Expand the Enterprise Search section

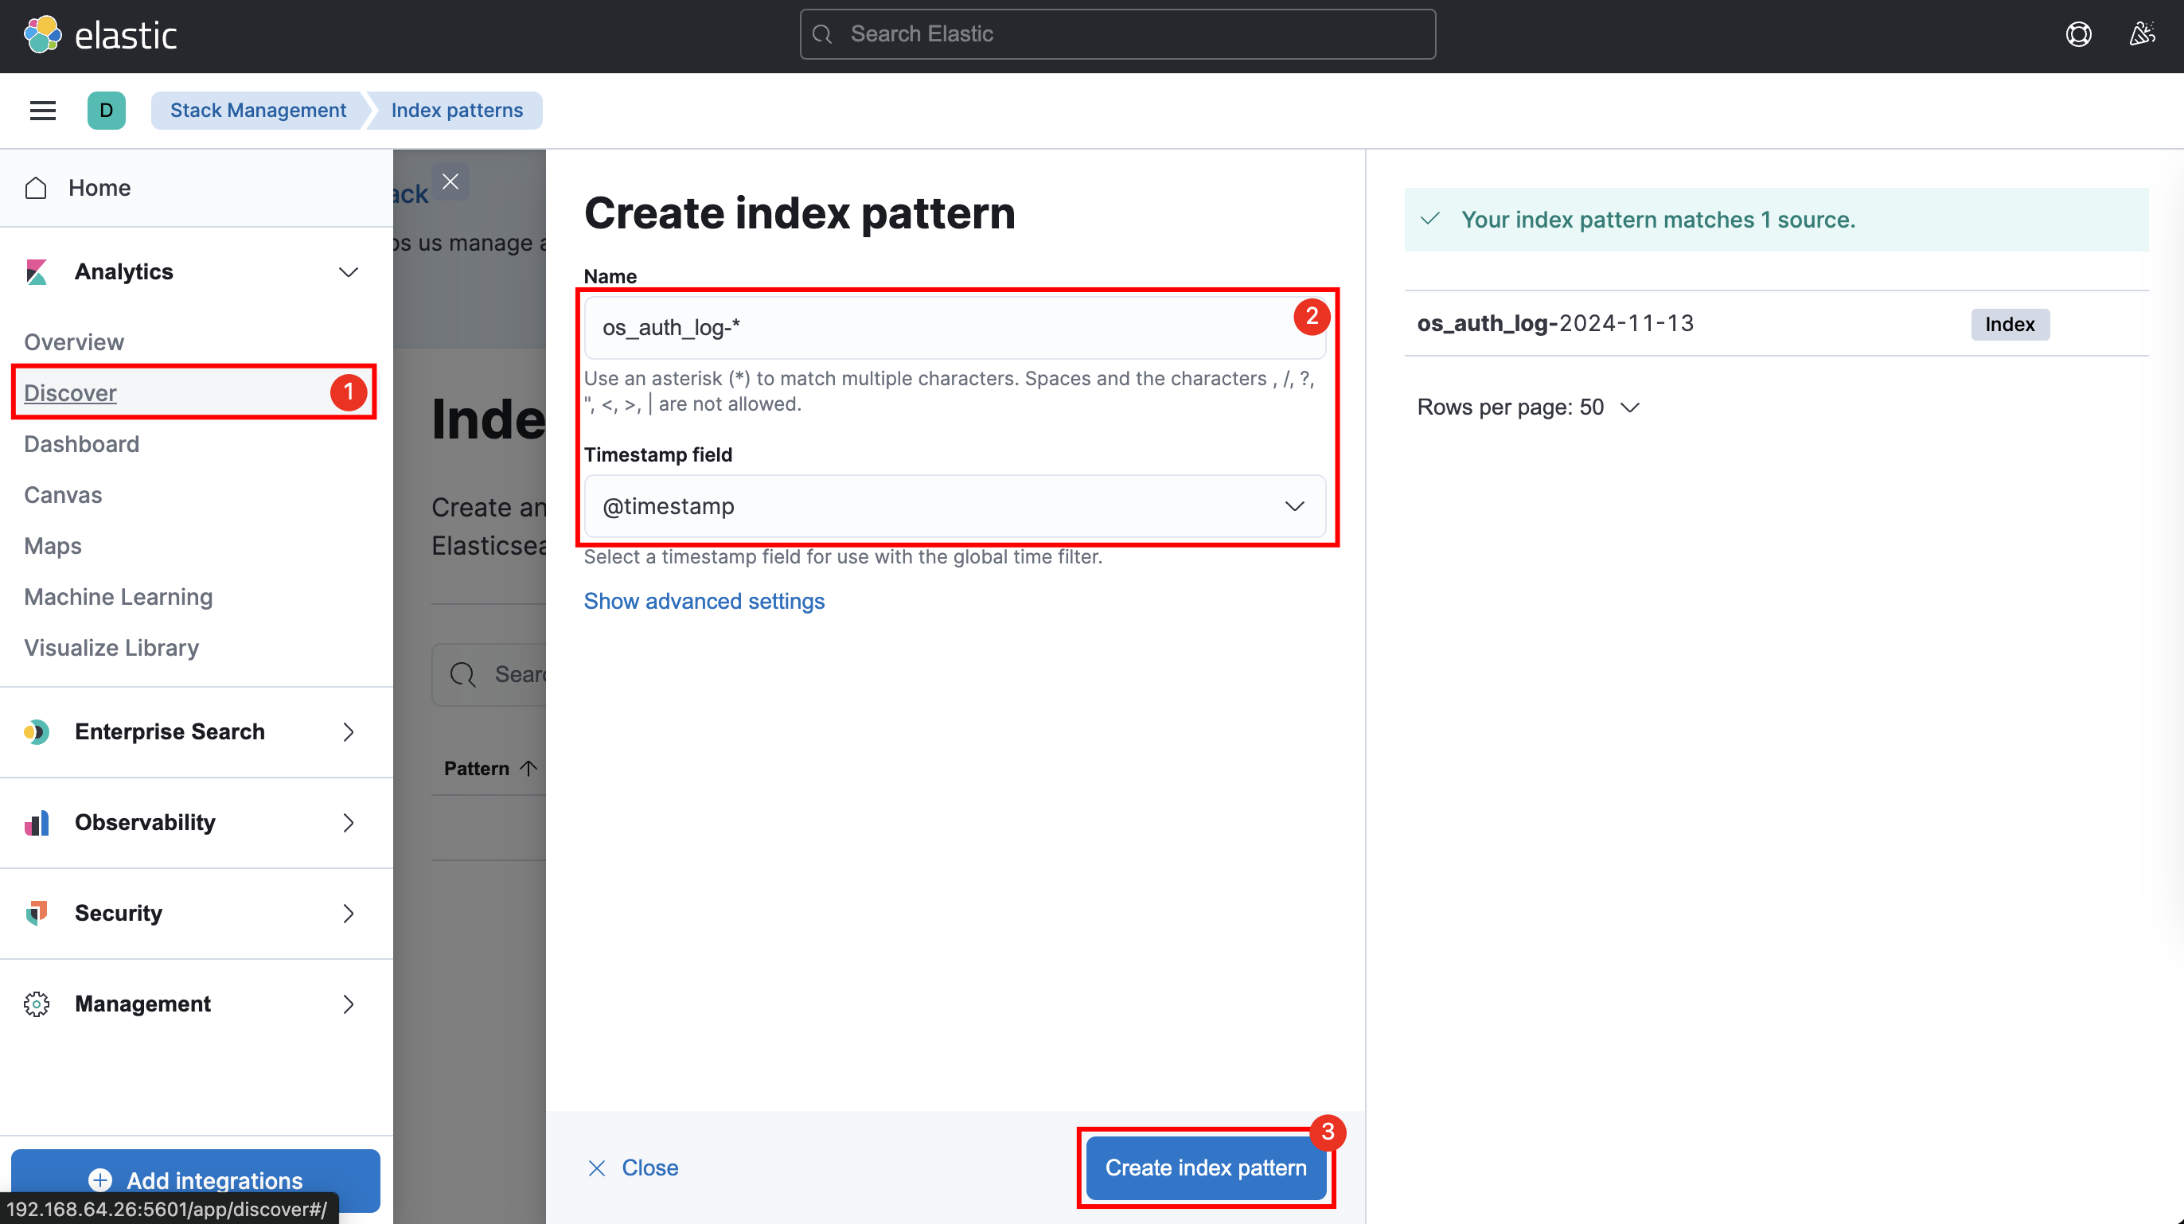click(349, 731)
